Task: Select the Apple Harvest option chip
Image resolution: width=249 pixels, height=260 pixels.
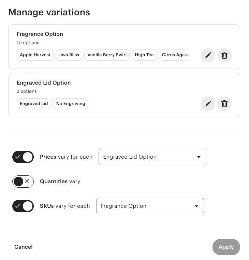Action: tap(35, 55)
